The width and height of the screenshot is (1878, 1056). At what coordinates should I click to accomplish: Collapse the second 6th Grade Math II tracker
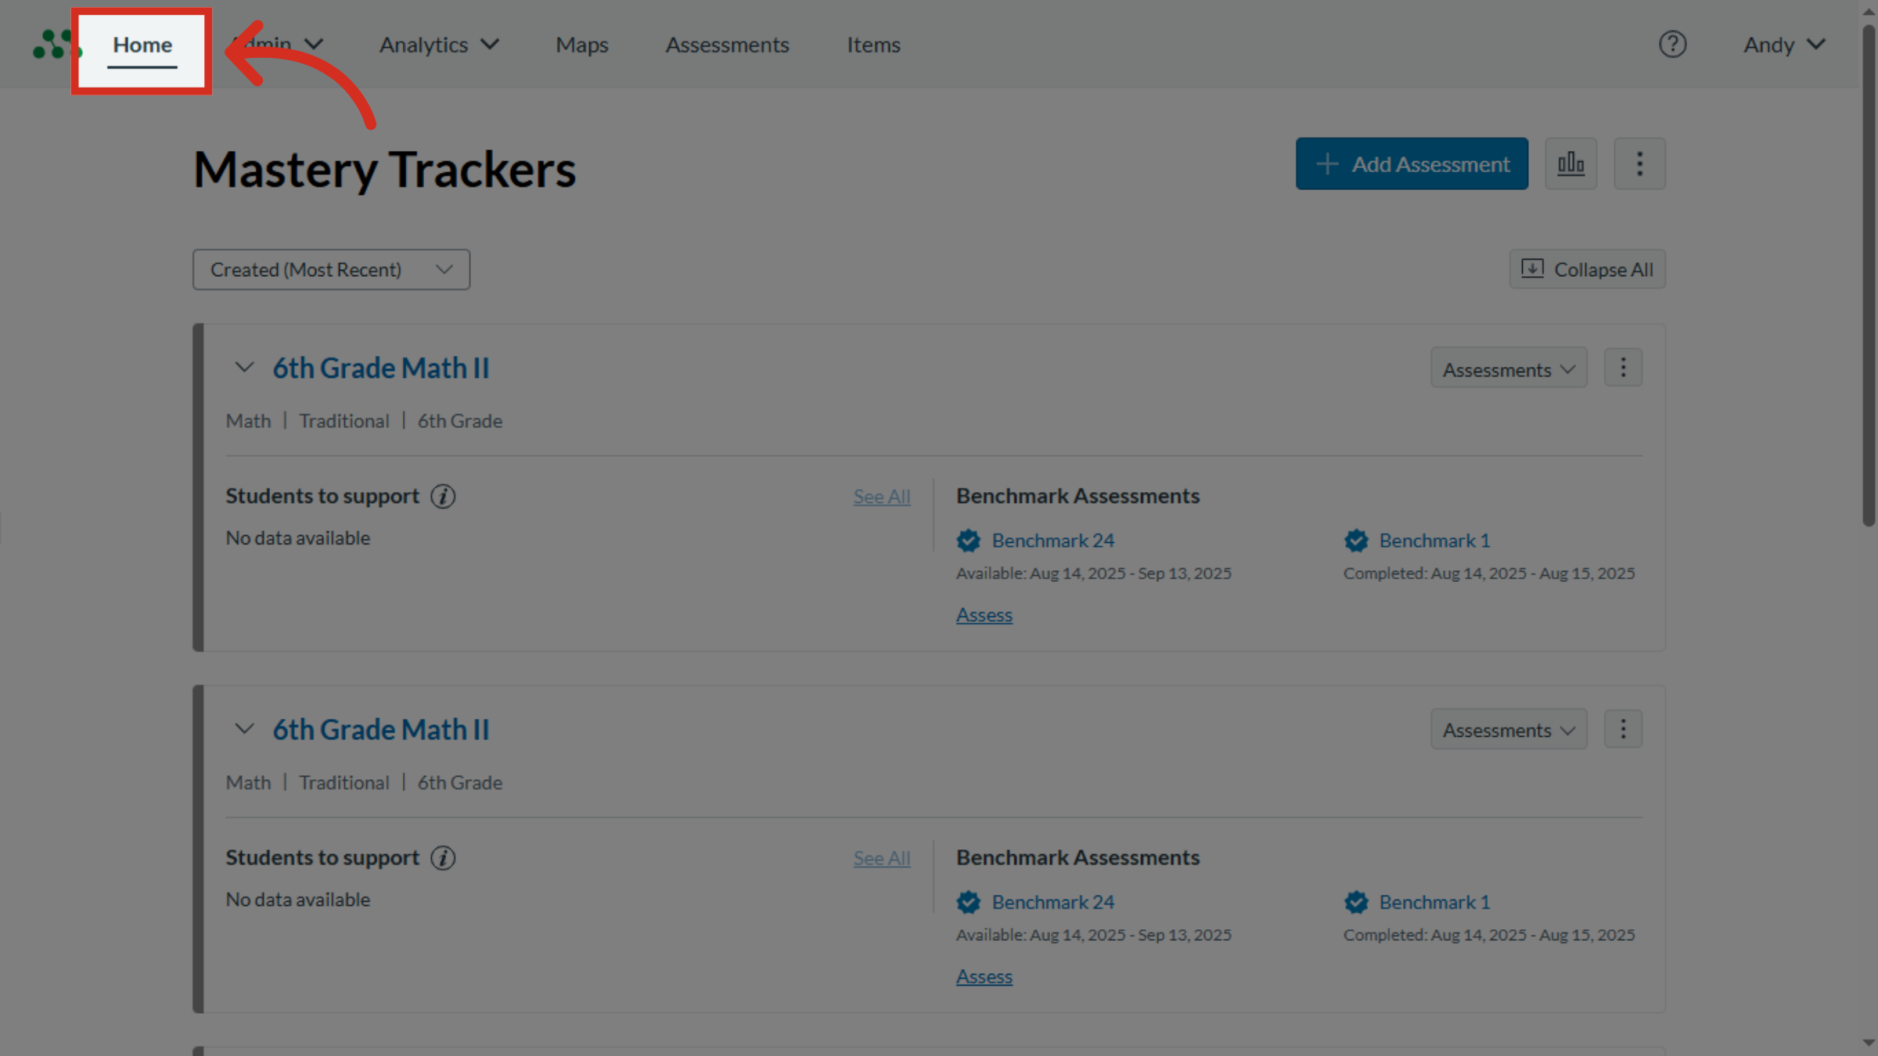(243, 728)
